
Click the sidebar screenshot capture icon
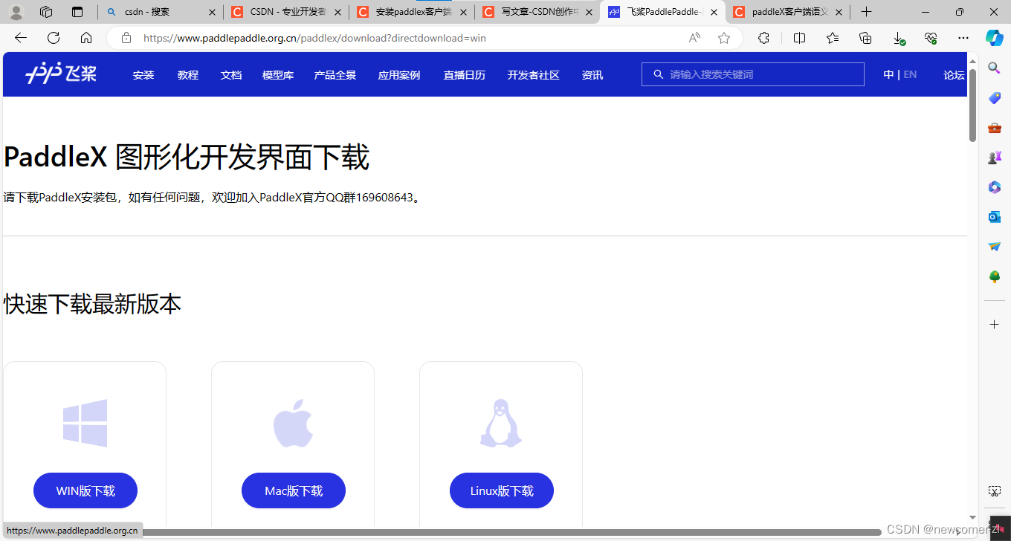click(x=995, y=491)
